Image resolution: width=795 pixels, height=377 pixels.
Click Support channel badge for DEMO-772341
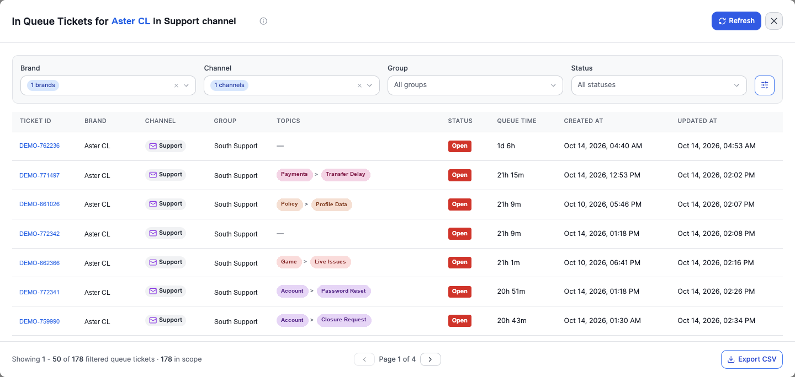coord(166,291)
